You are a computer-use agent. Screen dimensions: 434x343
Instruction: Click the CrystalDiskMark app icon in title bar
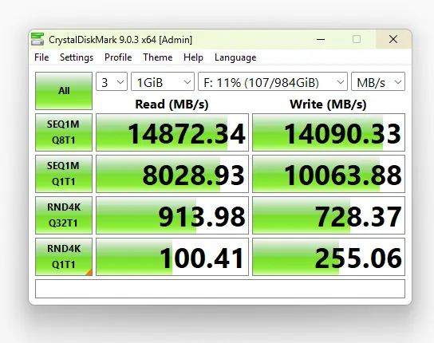tap(37, 39)
